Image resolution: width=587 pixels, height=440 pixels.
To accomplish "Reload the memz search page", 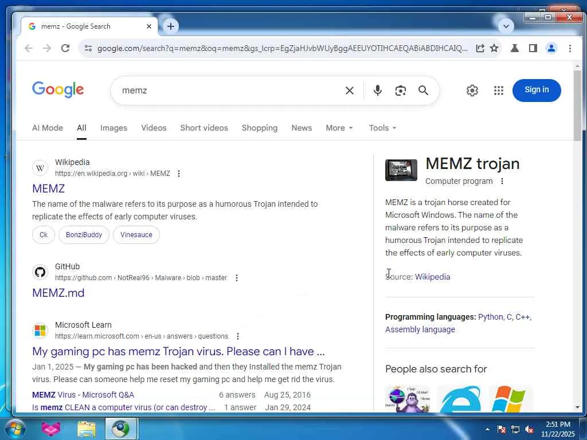I will pos(65,48).
